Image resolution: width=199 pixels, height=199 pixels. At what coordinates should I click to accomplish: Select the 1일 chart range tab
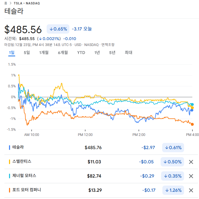(12, 53)
